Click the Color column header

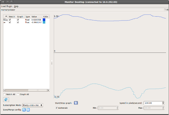pos(46,17)
